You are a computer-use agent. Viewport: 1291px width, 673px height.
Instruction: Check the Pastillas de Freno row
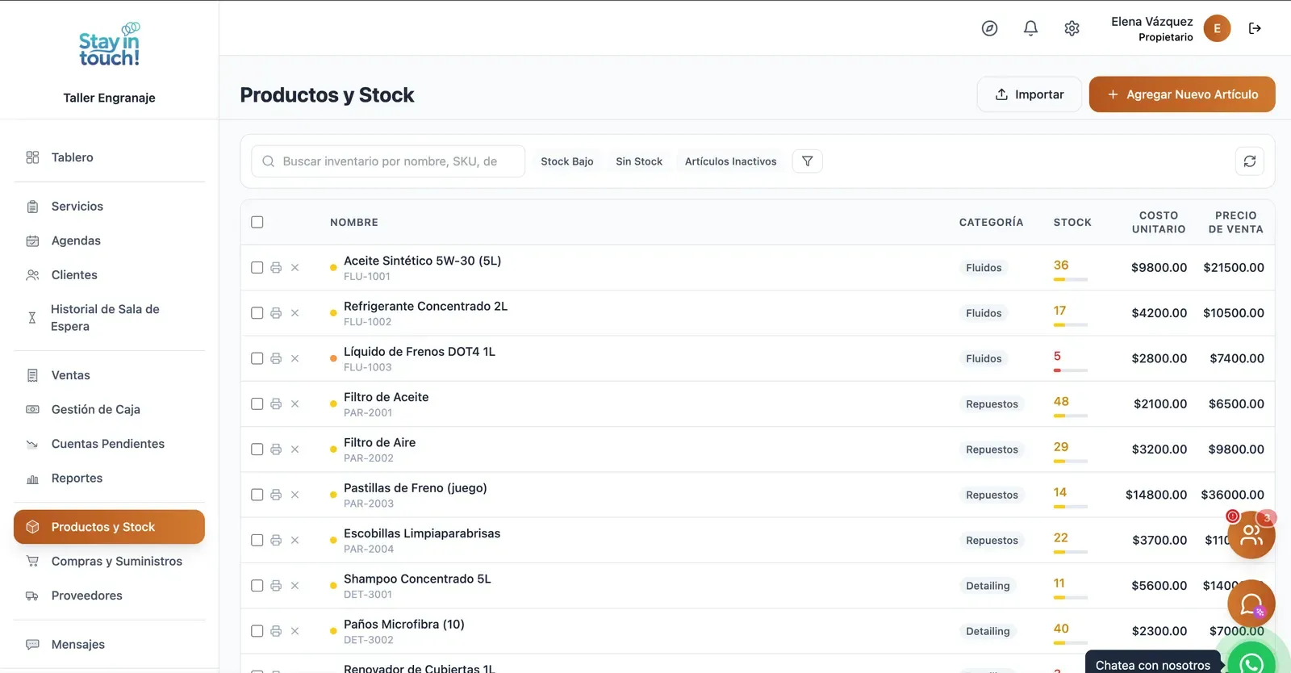pyautogui.click(x=257, y=495)
